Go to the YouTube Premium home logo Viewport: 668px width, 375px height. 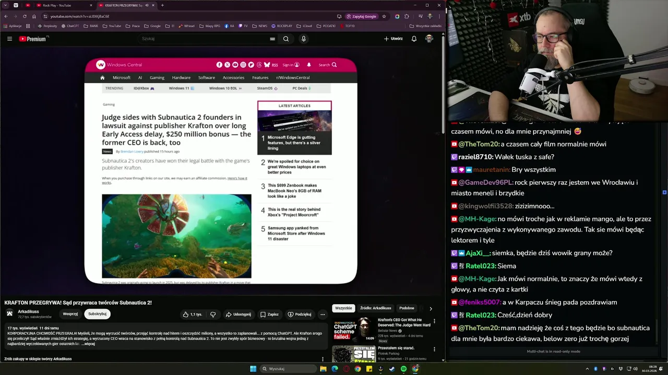pyautogui.click(x=33, y=39)
